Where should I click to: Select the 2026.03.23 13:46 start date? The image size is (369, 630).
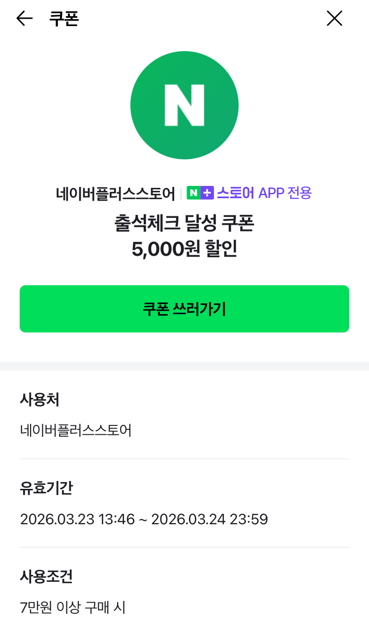(x=77, y=519)
